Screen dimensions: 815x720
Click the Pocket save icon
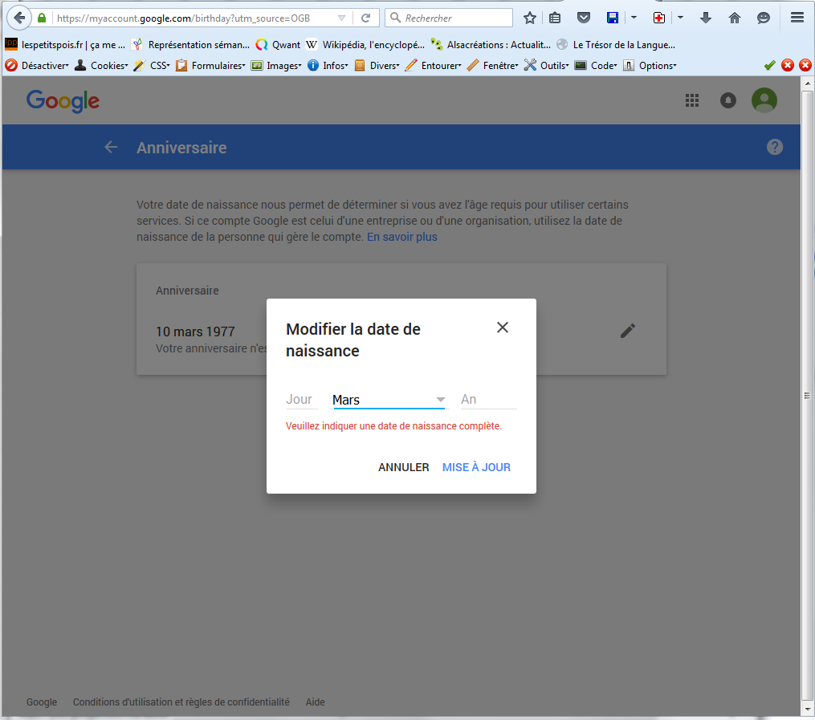point(584,18)
